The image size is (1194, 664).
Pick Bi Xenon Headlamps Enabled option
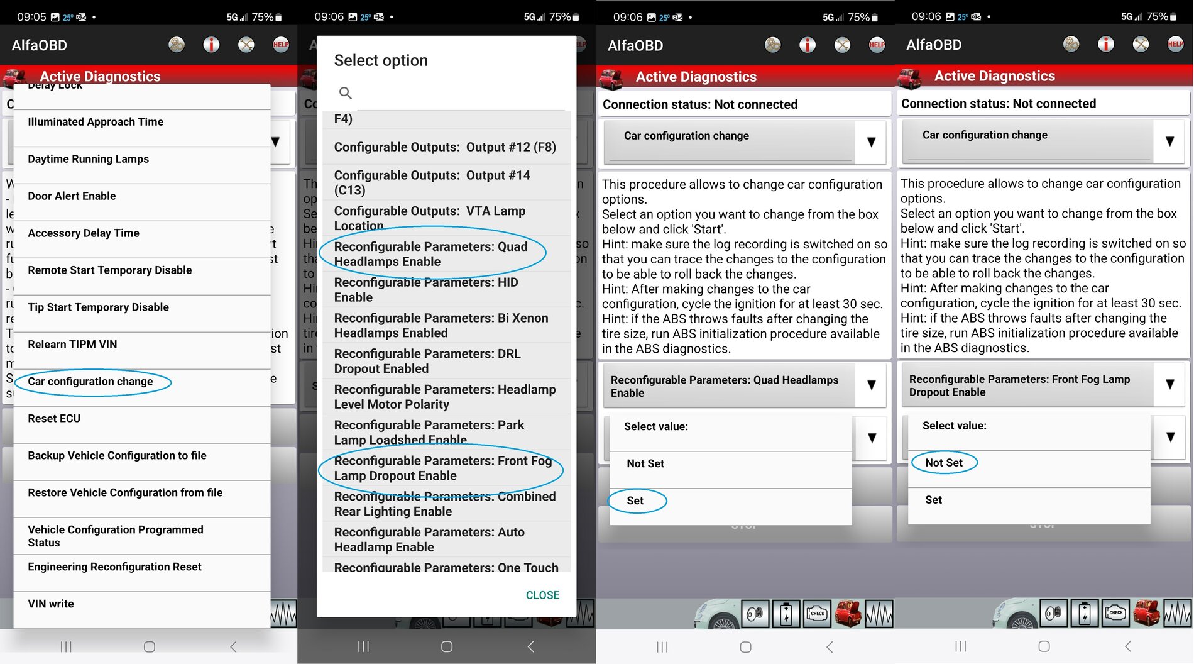pyautogui.click(x=446, y=326)
